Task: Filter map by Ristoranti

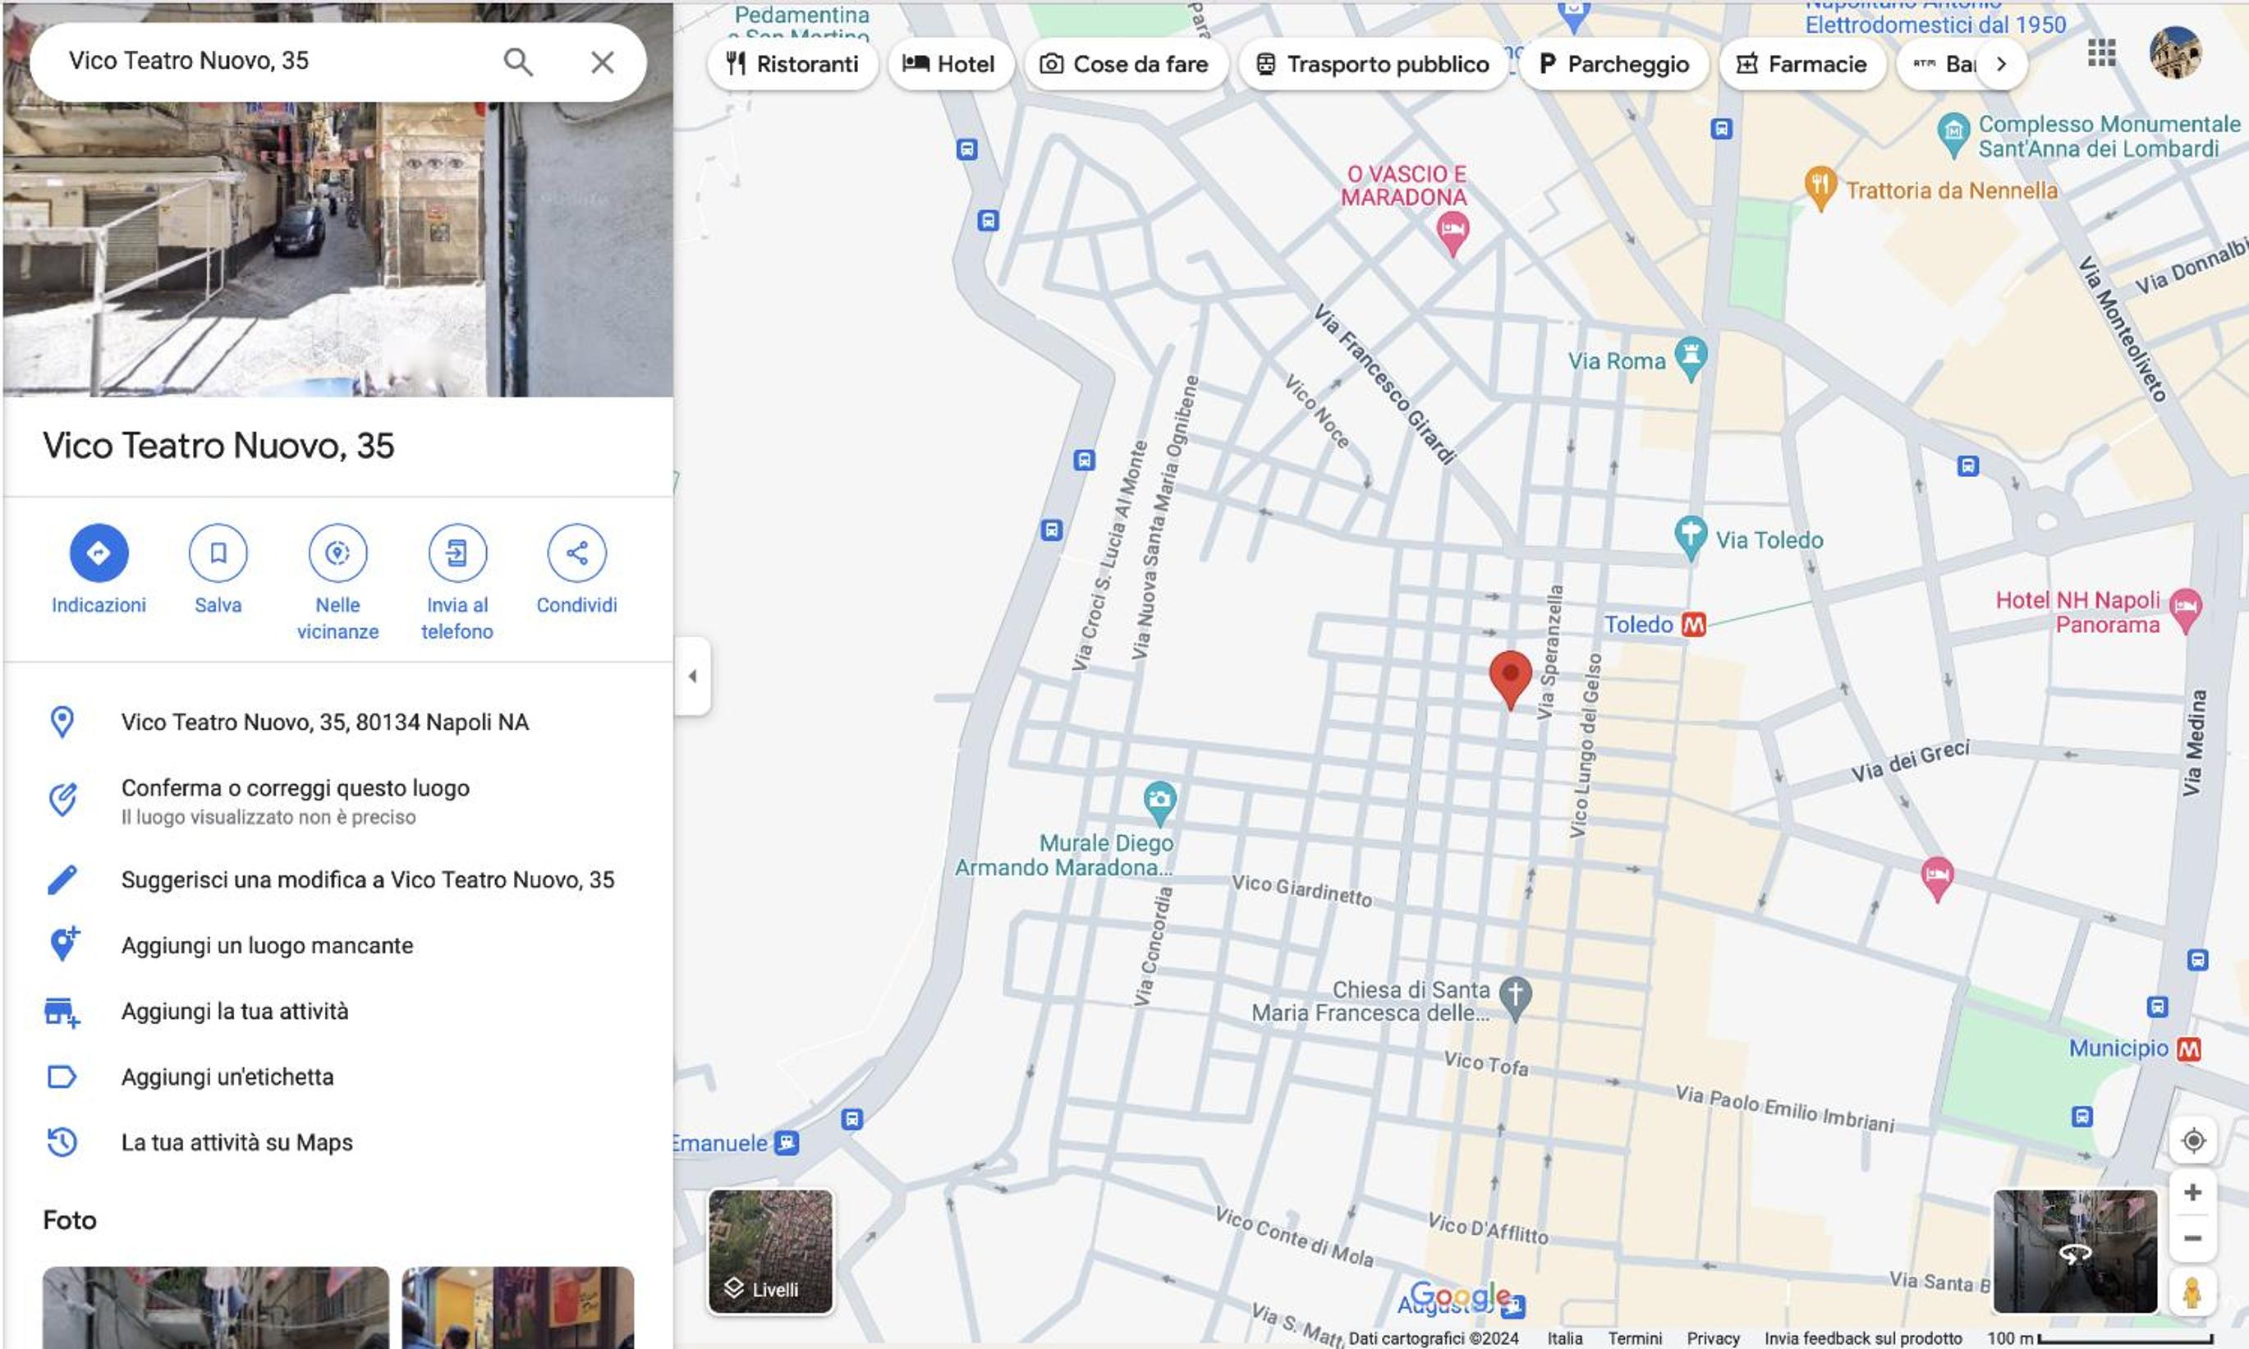Action: point(792,64)
